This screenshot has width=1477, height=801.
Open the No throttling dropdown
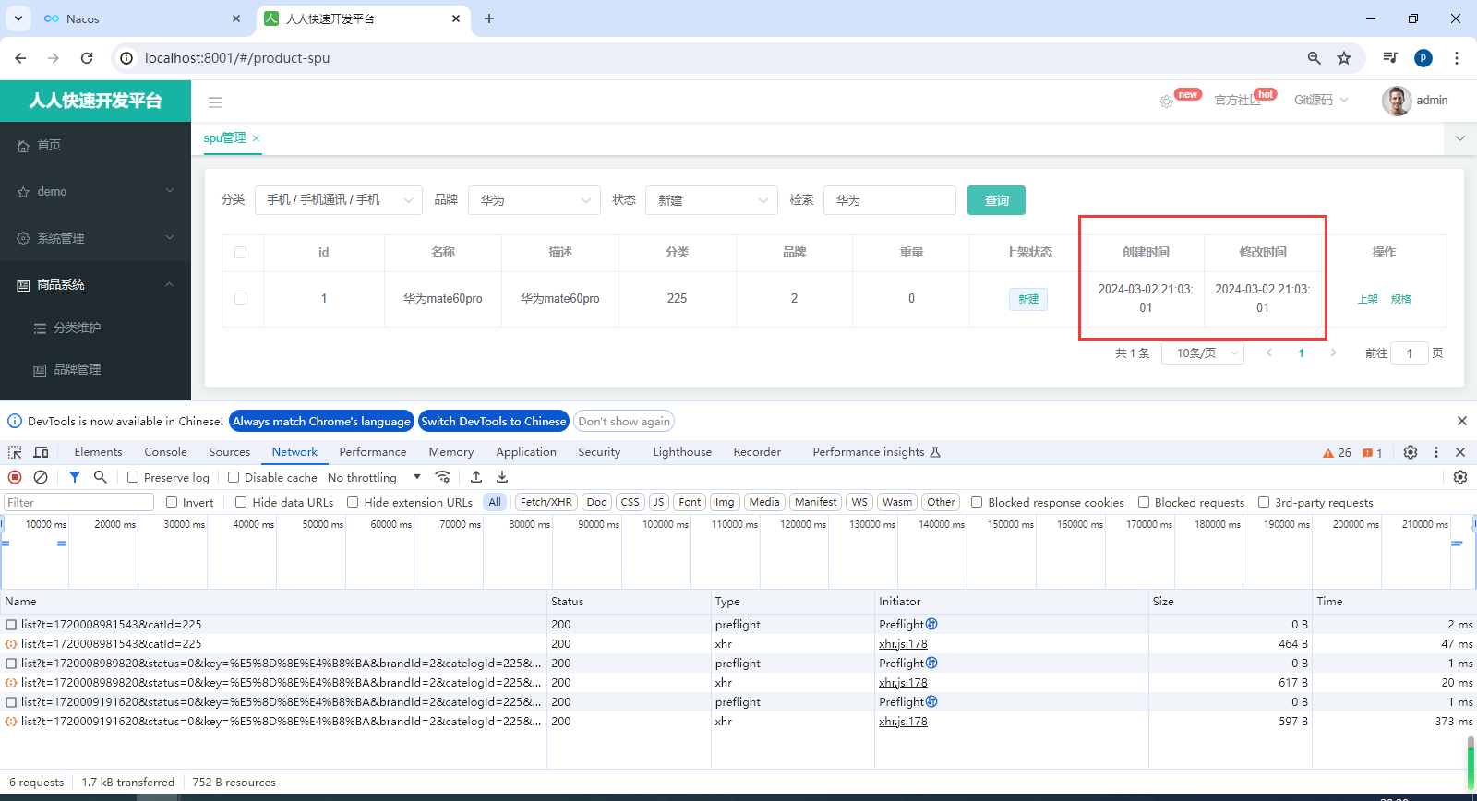[374, 477]
